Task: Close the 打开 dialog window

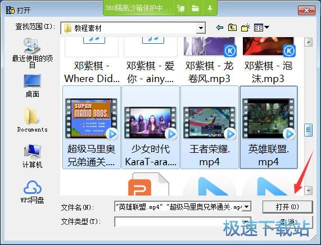Action: click(306, 10)
